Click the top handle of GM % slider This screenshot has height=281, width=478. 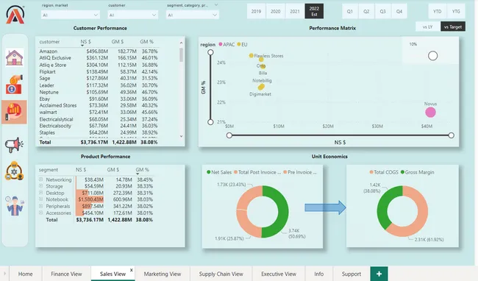tap(210, 52)
